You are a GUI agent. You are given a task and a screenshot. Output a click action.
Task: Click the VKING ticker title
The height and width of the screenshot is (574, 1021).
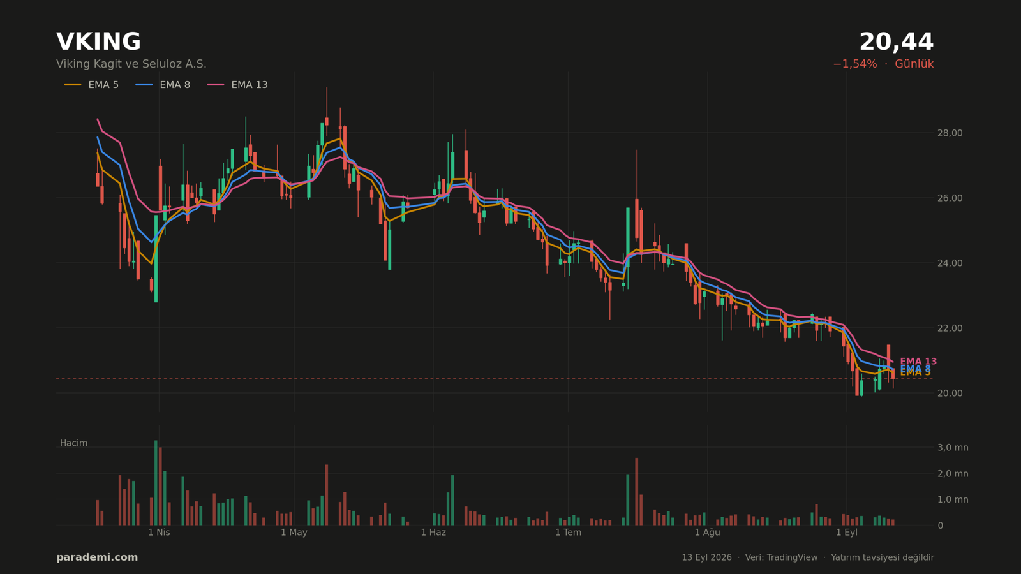98,42
